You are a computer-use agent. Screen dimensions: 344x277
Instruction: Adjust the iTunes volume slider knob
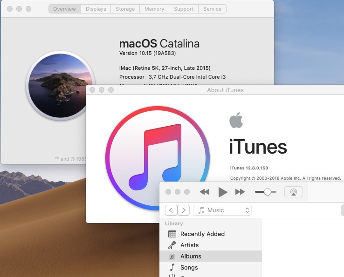tap(268, 192)
